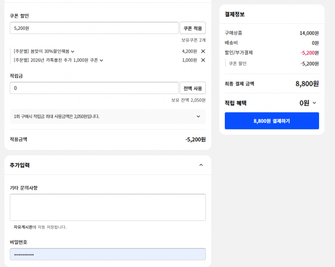Pay with the 8,800원 결제하기 button
This screenshot has width=335, height=267.
[272, 121]
